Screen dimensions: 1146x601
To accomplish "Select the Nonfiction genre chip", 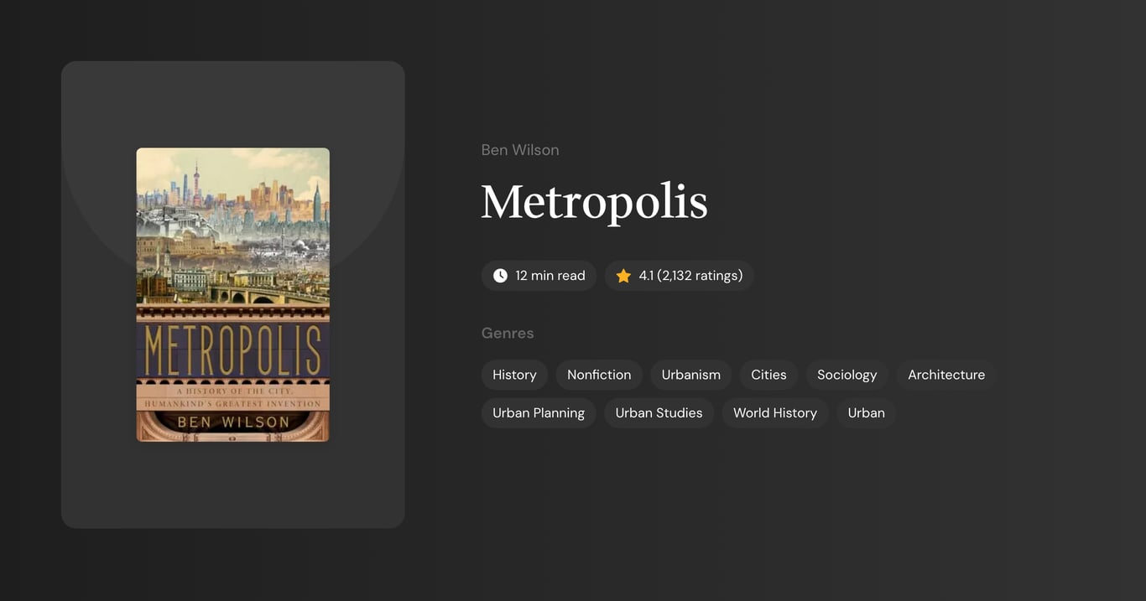I will pos(598,375).
